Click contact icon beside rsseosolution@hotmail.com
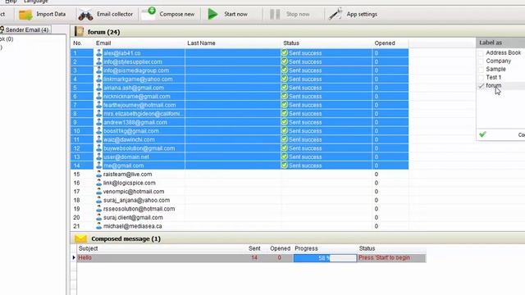 click(98, 209)
